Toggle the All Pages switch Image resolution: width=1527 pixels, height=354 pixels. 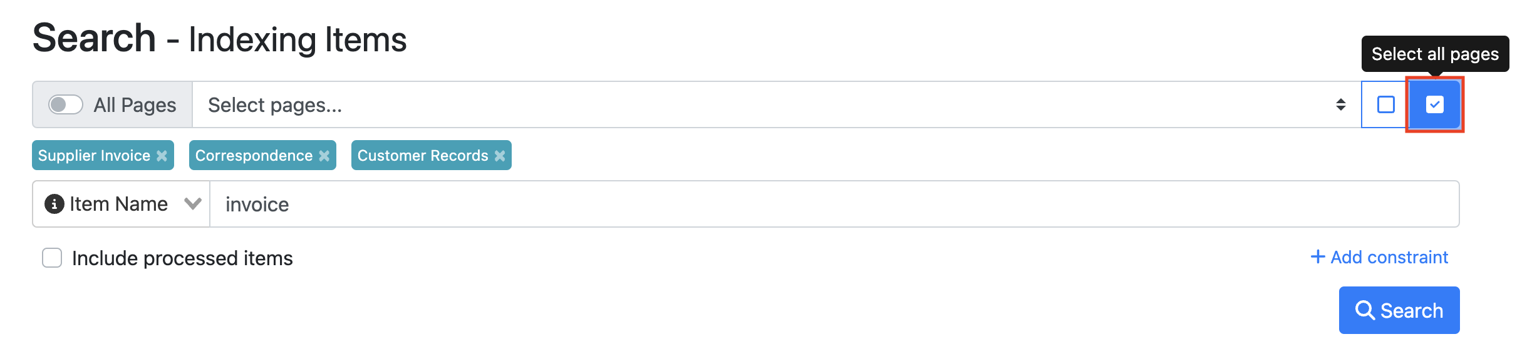coord(66,104)
